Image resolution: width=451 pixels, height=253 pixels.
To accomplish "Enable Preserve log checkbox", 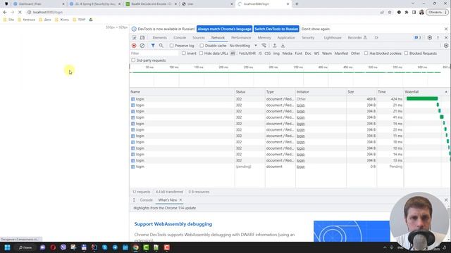I will click(x=171, y=46).
